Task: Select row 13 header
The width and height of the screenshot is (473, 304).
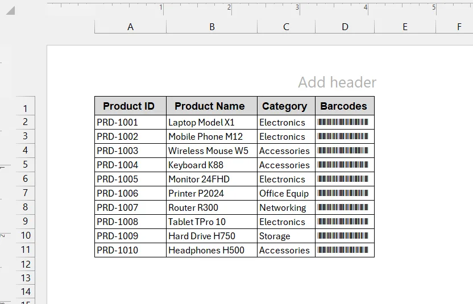Action: click(x=26, y=278)
